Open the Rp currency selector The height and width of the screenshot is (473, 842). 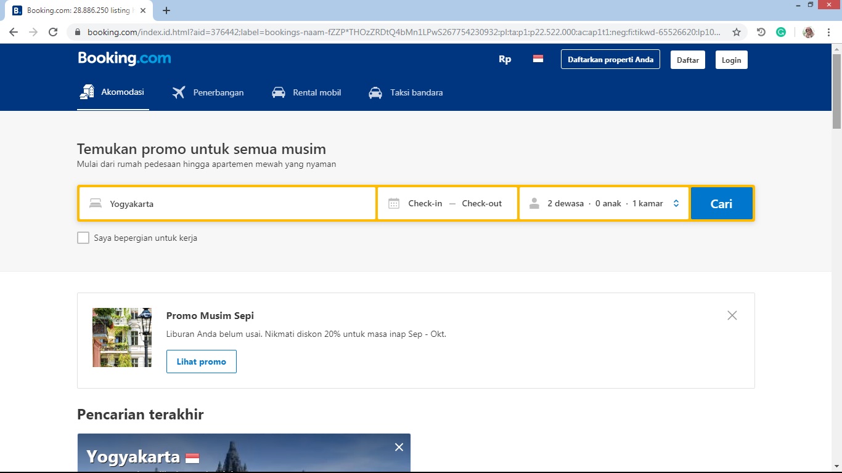[505, 60]
